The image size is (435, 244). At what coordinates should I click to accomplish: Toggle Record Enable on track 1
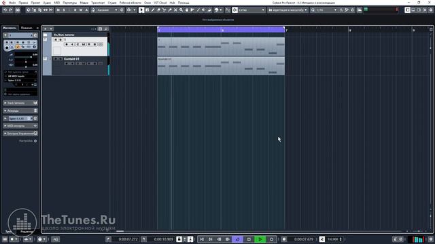pyautogui.click(x=67, y=45)
